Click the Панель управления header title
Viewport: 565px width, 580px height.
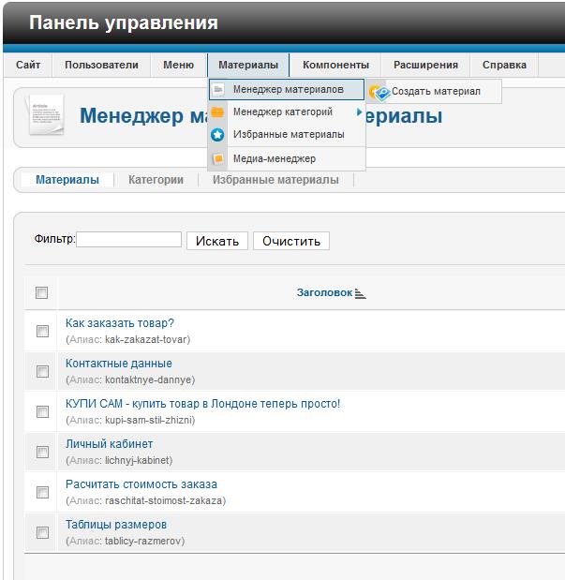pos(124,22)
